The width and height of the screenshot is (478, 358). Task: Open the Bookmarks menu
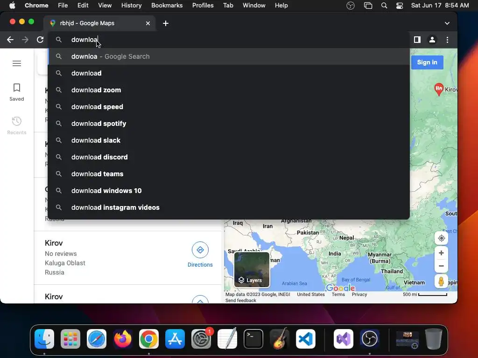(x=167, y=5)
